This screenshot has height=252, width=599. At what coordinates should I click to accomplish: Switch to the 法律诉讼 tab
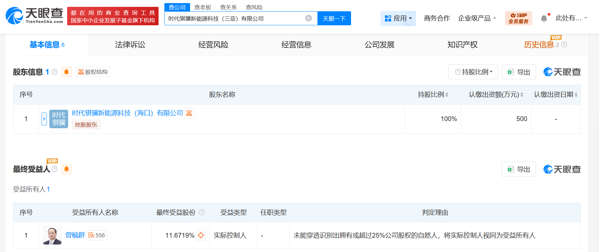[130, 45]
